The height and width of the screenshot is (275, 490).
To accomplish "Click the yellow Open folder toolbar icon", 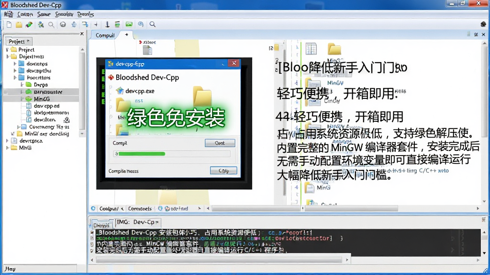I will 19,24.
